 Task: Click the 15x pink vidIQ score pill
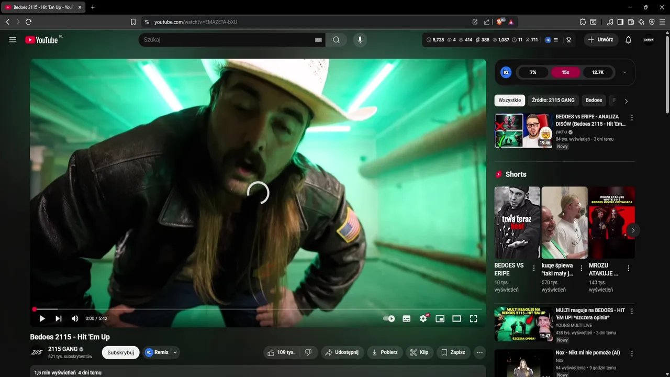click(565, 72)
